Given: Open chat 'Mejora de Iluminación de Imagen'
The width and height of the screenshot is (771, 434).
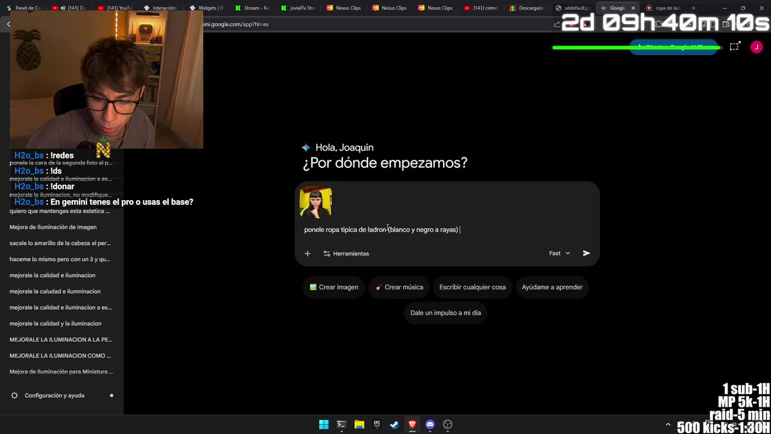Looking at the screenshot, I should [60, 227].
